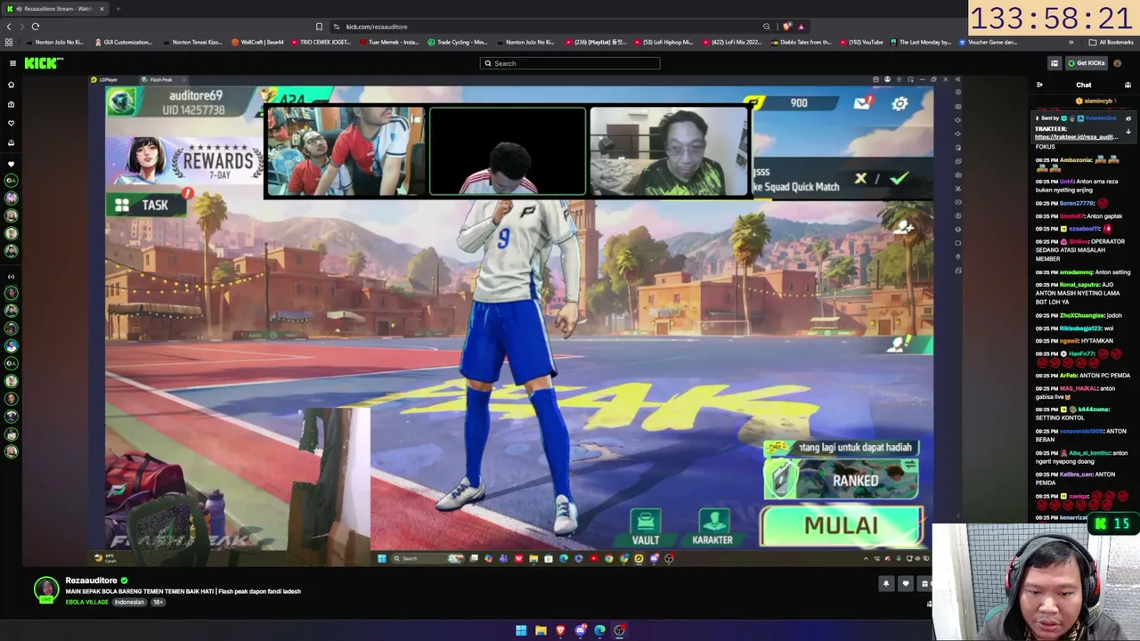Collapse the chat panel arrow icon
Image resolution: width=1140 pixels, height=641 pixels.
[x=1039, y=85]
